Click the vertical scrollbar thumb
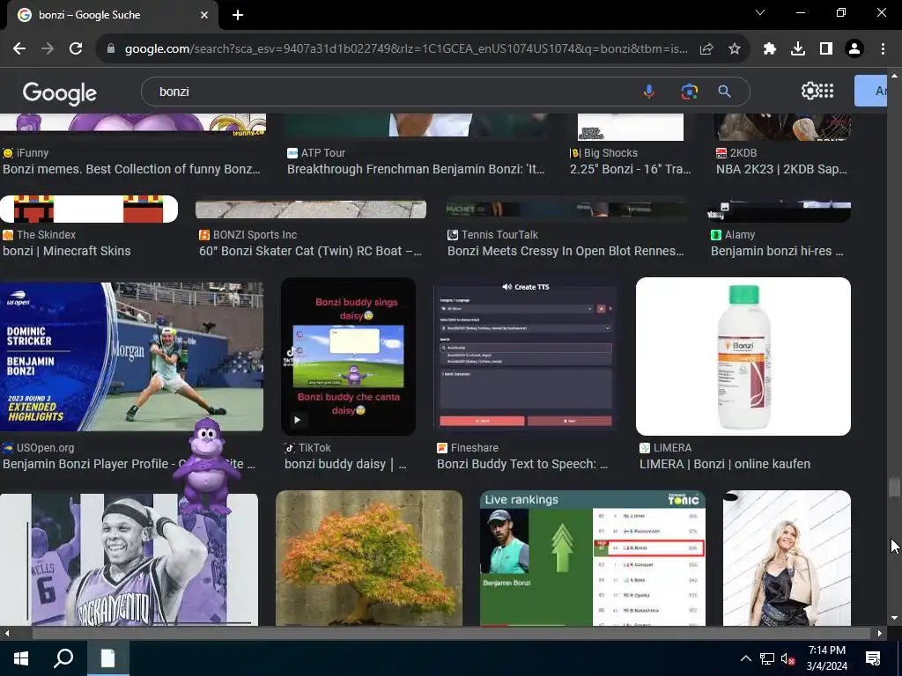The height and width of the screenshot is (676, 902). click(893, 488)
